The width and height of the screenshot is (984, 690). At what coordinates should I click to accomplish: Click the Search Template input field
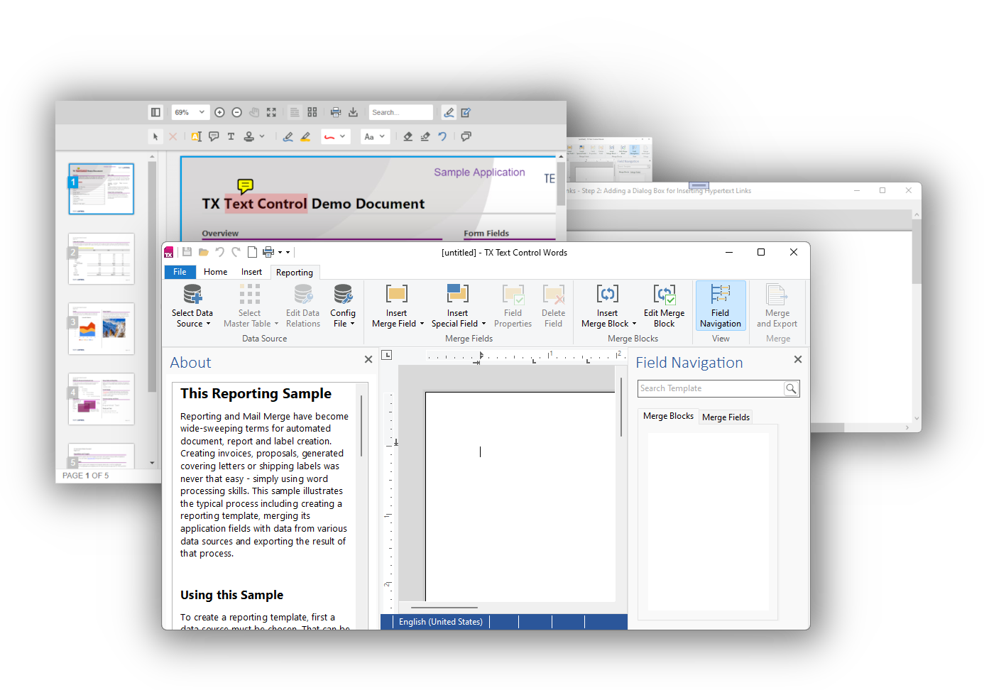[x=711, y=388]
